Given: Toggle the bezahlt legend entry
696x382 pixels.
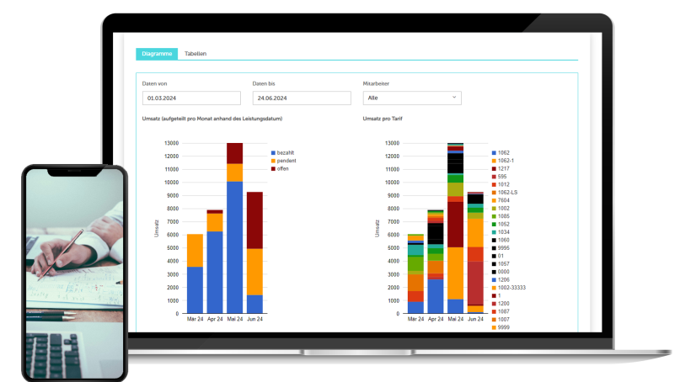Looking at the screenshot, I should tap(285, 152).
